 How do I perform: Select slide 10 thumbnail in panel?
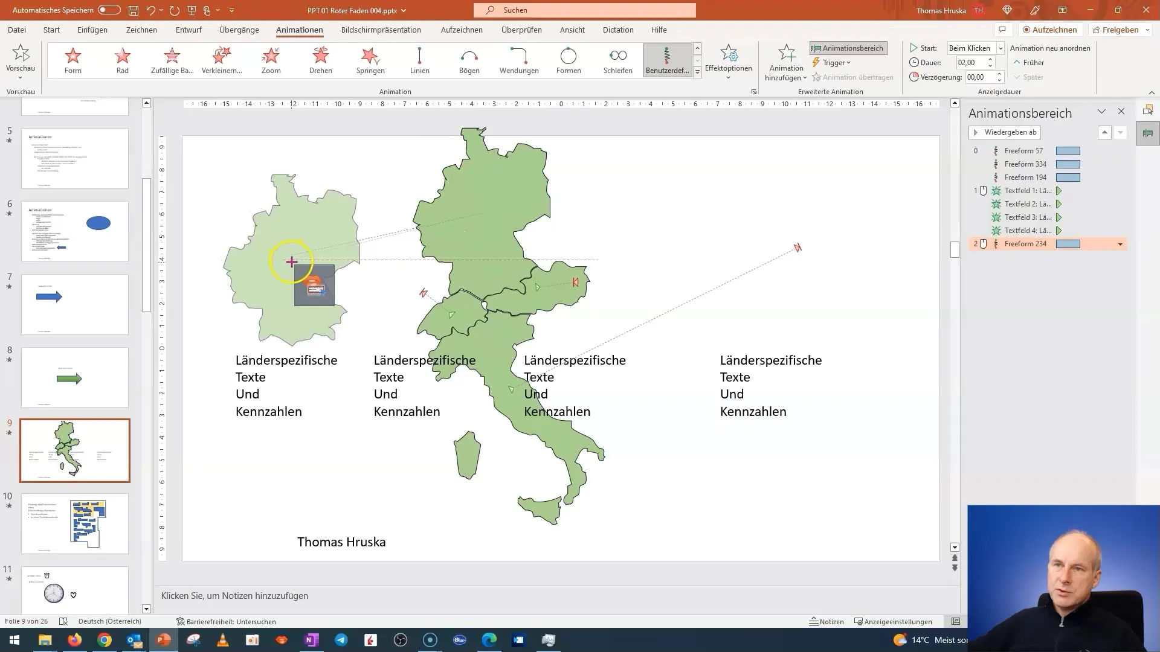74,523
